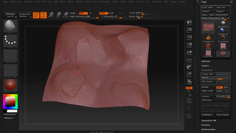Select the Plane3D#1 tool

point(208,54)
